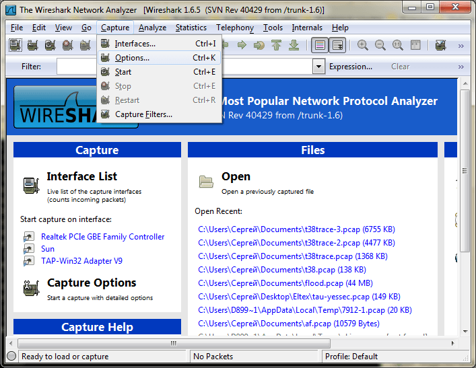
Task: Click the Open heading in Files panel
Action: [236, 176]
